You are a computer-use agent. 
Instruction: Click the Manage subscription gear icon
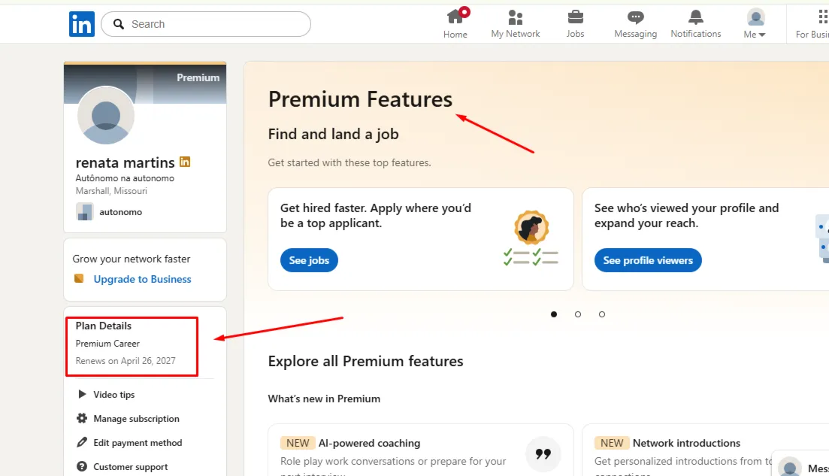(x=82, y=418)
